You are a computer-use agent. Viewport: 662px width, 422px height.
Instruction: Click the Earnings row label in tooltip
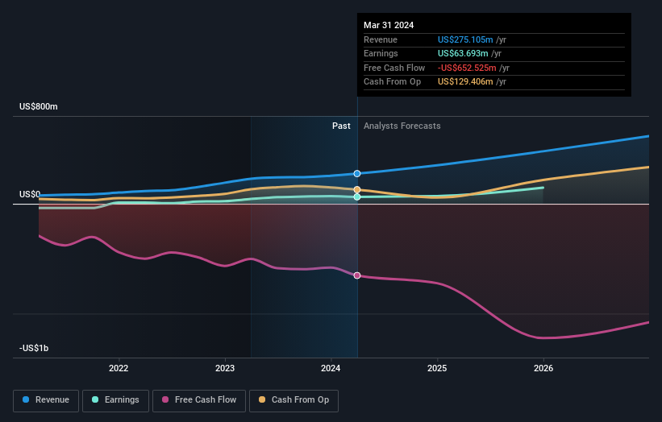(x=381, y=53)
